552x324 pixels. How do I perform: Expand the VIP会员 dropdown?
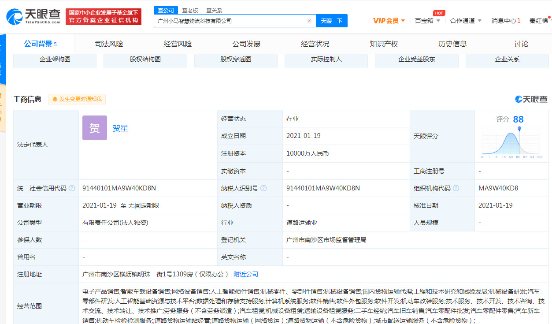pyautogui.click(x=389, y=21)
